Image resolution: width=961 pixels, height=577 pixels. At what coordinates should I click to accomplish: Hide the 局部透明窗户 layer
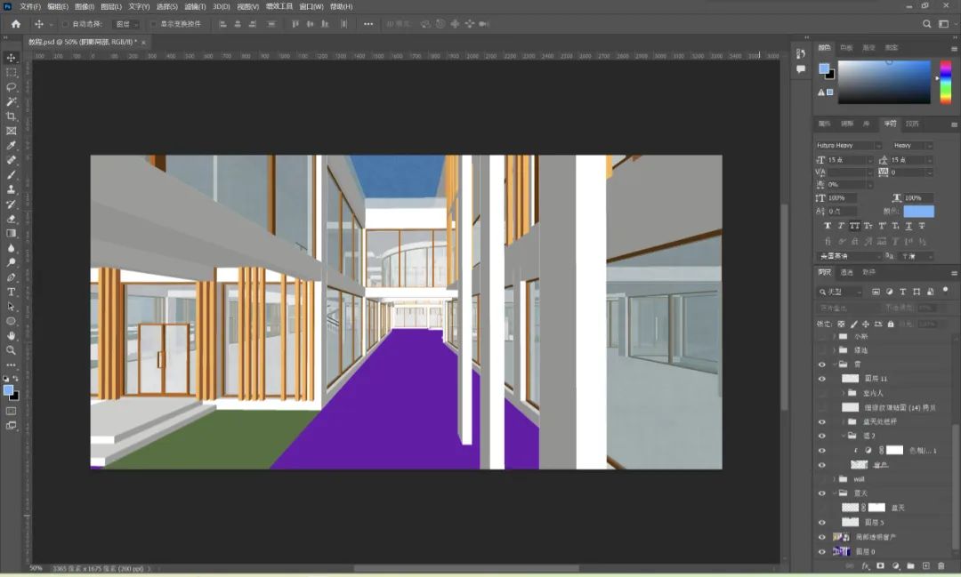pyautogui.click(x=822, y=537)
